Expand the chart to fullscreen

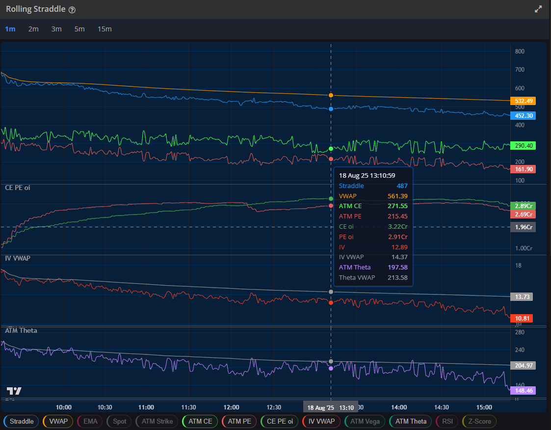pos(538,9)
